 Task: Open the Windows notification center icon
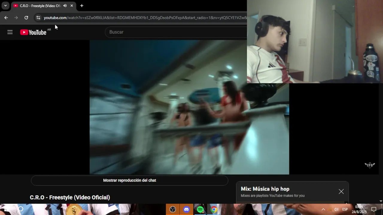(374, 209)
